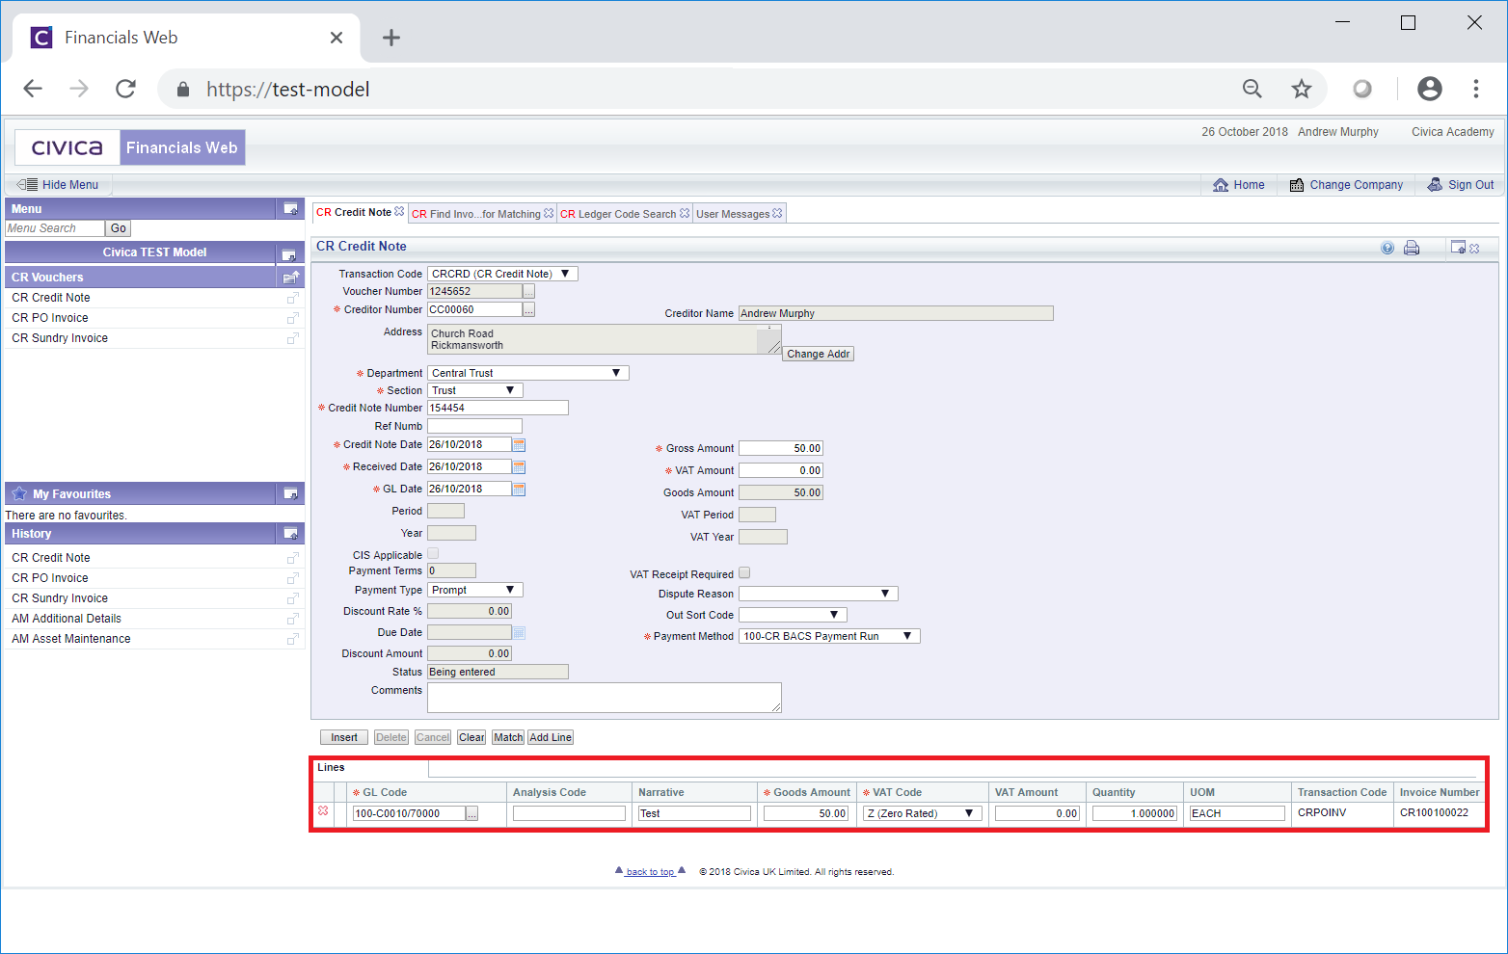Click the Civica TEST Model panel icon
Image resolution: width=1508 pixels, height=954 pixels.
click(288, 253)
